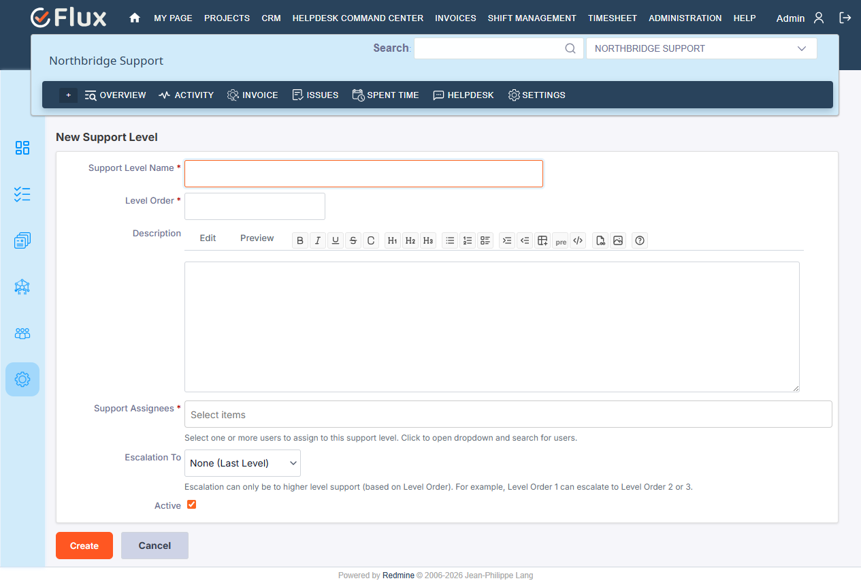Click the Cancel button
Screen dimensions: 861x583
(x=155, y=546)
